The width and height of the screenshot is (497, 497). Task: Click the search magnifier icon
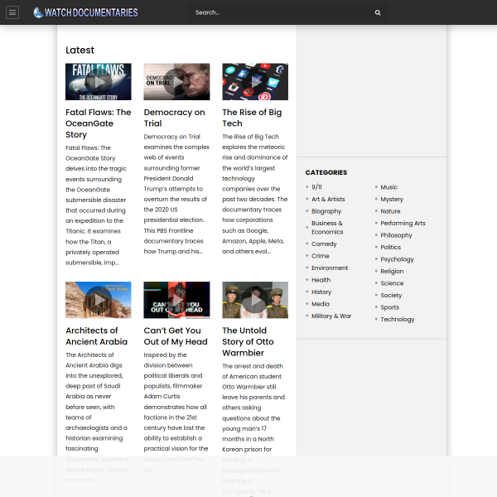pyautogui.click(x=378, y=12)
